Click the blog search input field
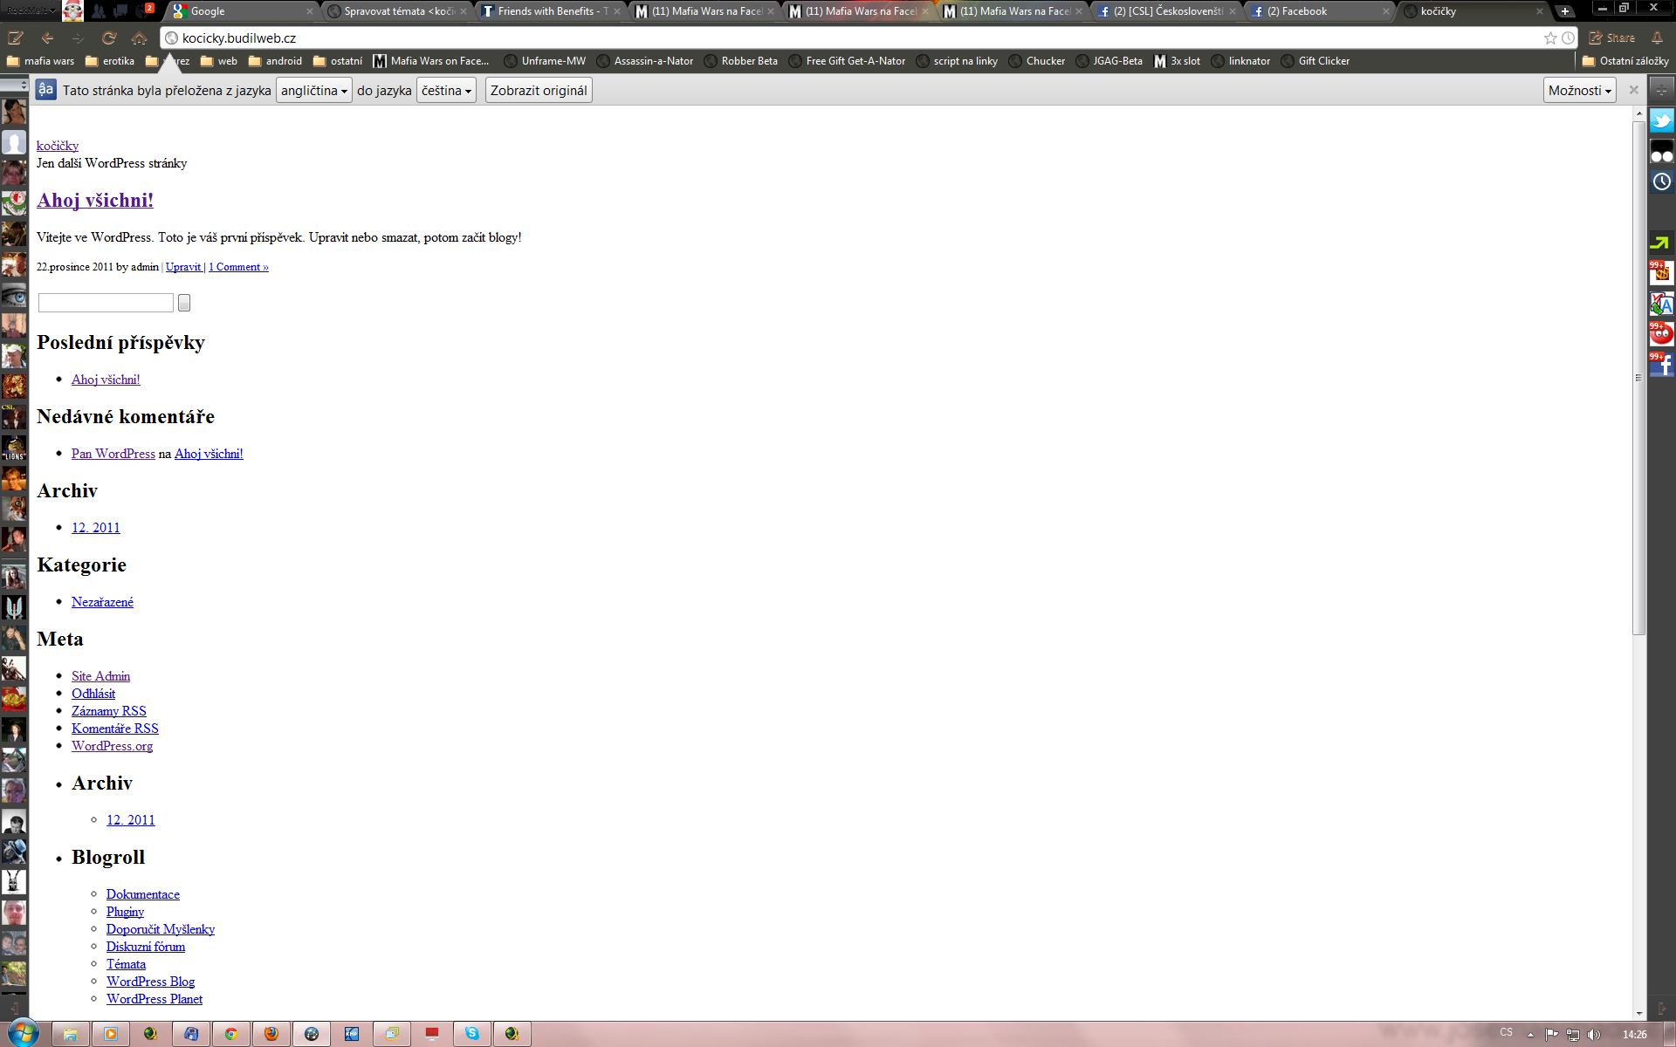 [106, 303]
